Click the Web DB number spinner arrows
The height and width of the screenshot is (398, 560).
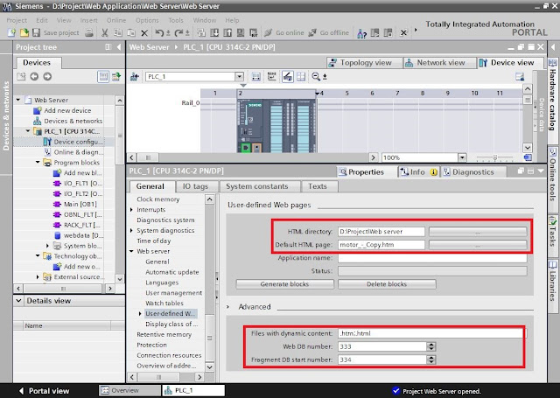[x=431, y=346]
